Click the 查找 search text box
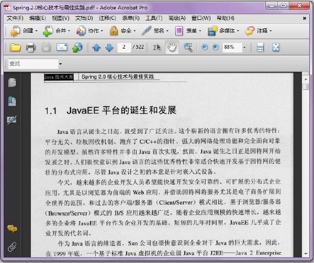 (x=33, y=64)
